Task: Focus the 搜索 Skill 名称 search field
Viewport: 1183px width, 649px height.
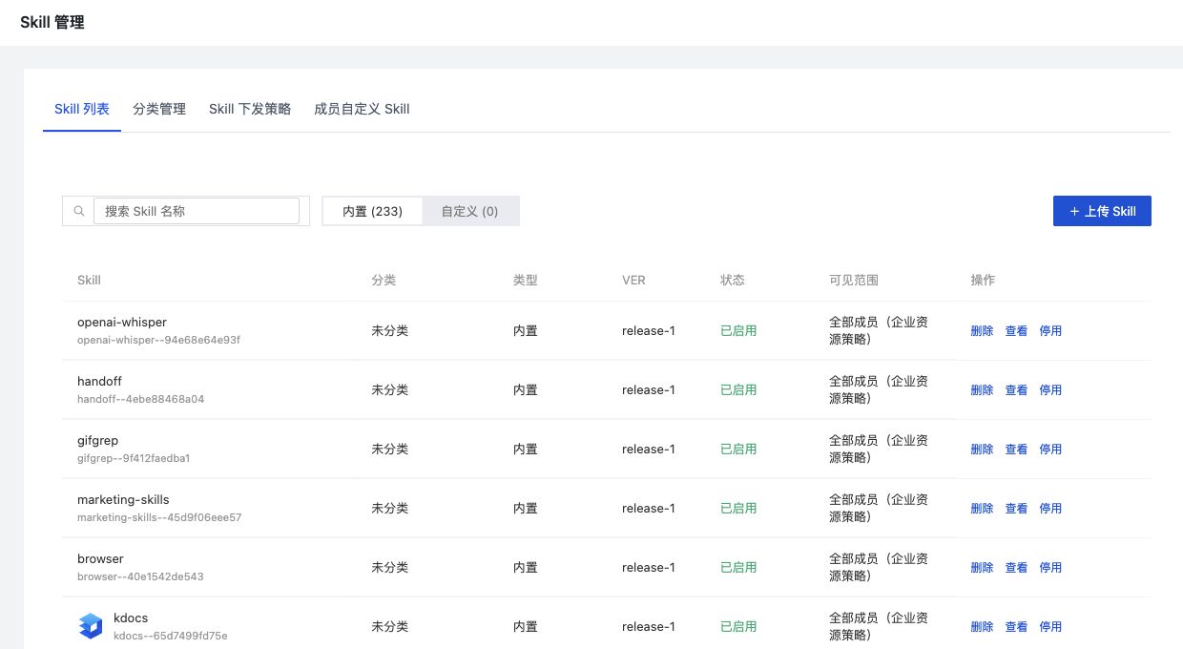Action: [197, 211]
